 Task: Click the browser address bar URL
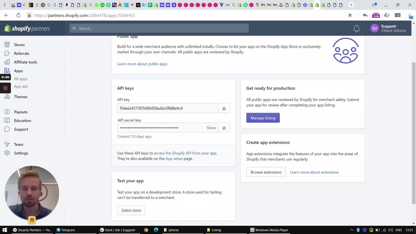[84, 15]
